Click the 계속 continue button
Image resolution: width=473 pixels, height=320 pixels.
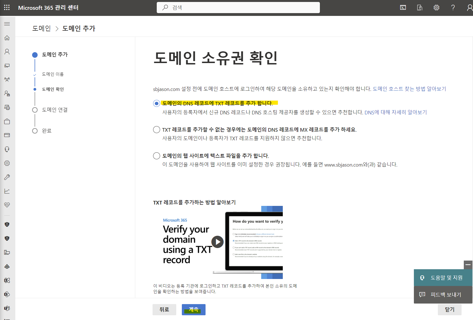point(194,310)
